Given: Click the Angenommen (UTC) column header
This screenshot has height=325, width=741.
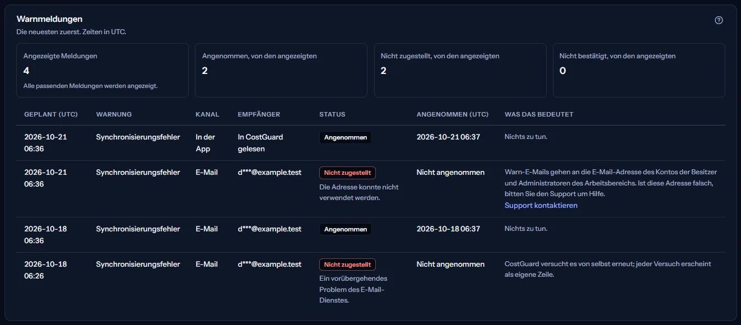Looking at the screenshot, I should 453,114.
